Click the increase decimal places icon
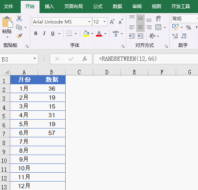The width and height of the screenshot is (198, 190). (x=175, y=36)
